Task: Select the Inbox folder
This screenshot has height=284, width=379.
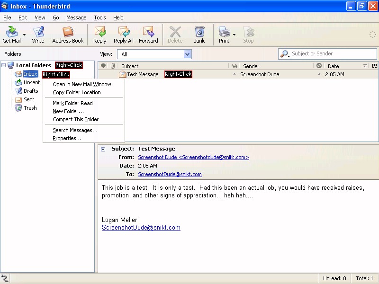Action: (x=30, y=74)
